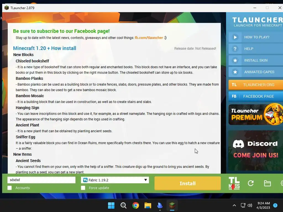
Task: Open TLauncher.org link button
Action: [256, 85]
